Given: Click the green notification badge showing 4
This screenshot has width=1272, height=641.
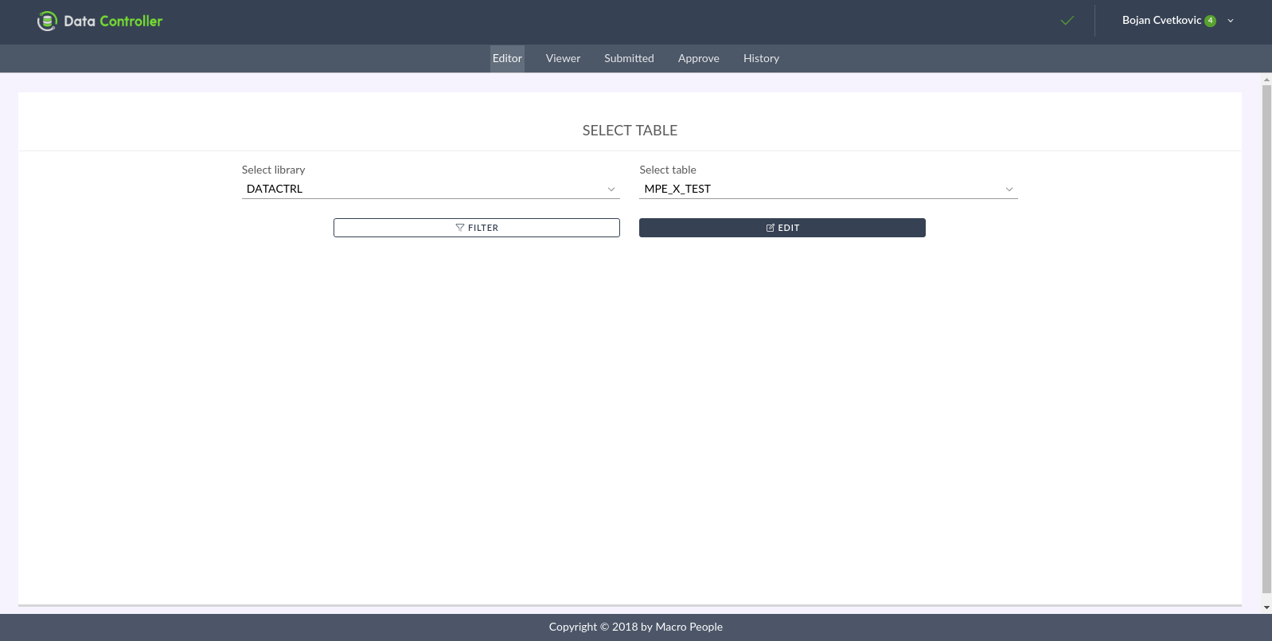Looking at the screenshot, I should 1210,21.
